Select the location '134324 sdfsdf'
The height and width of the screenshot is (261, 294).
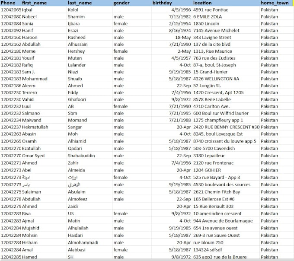tap(208, 250)
